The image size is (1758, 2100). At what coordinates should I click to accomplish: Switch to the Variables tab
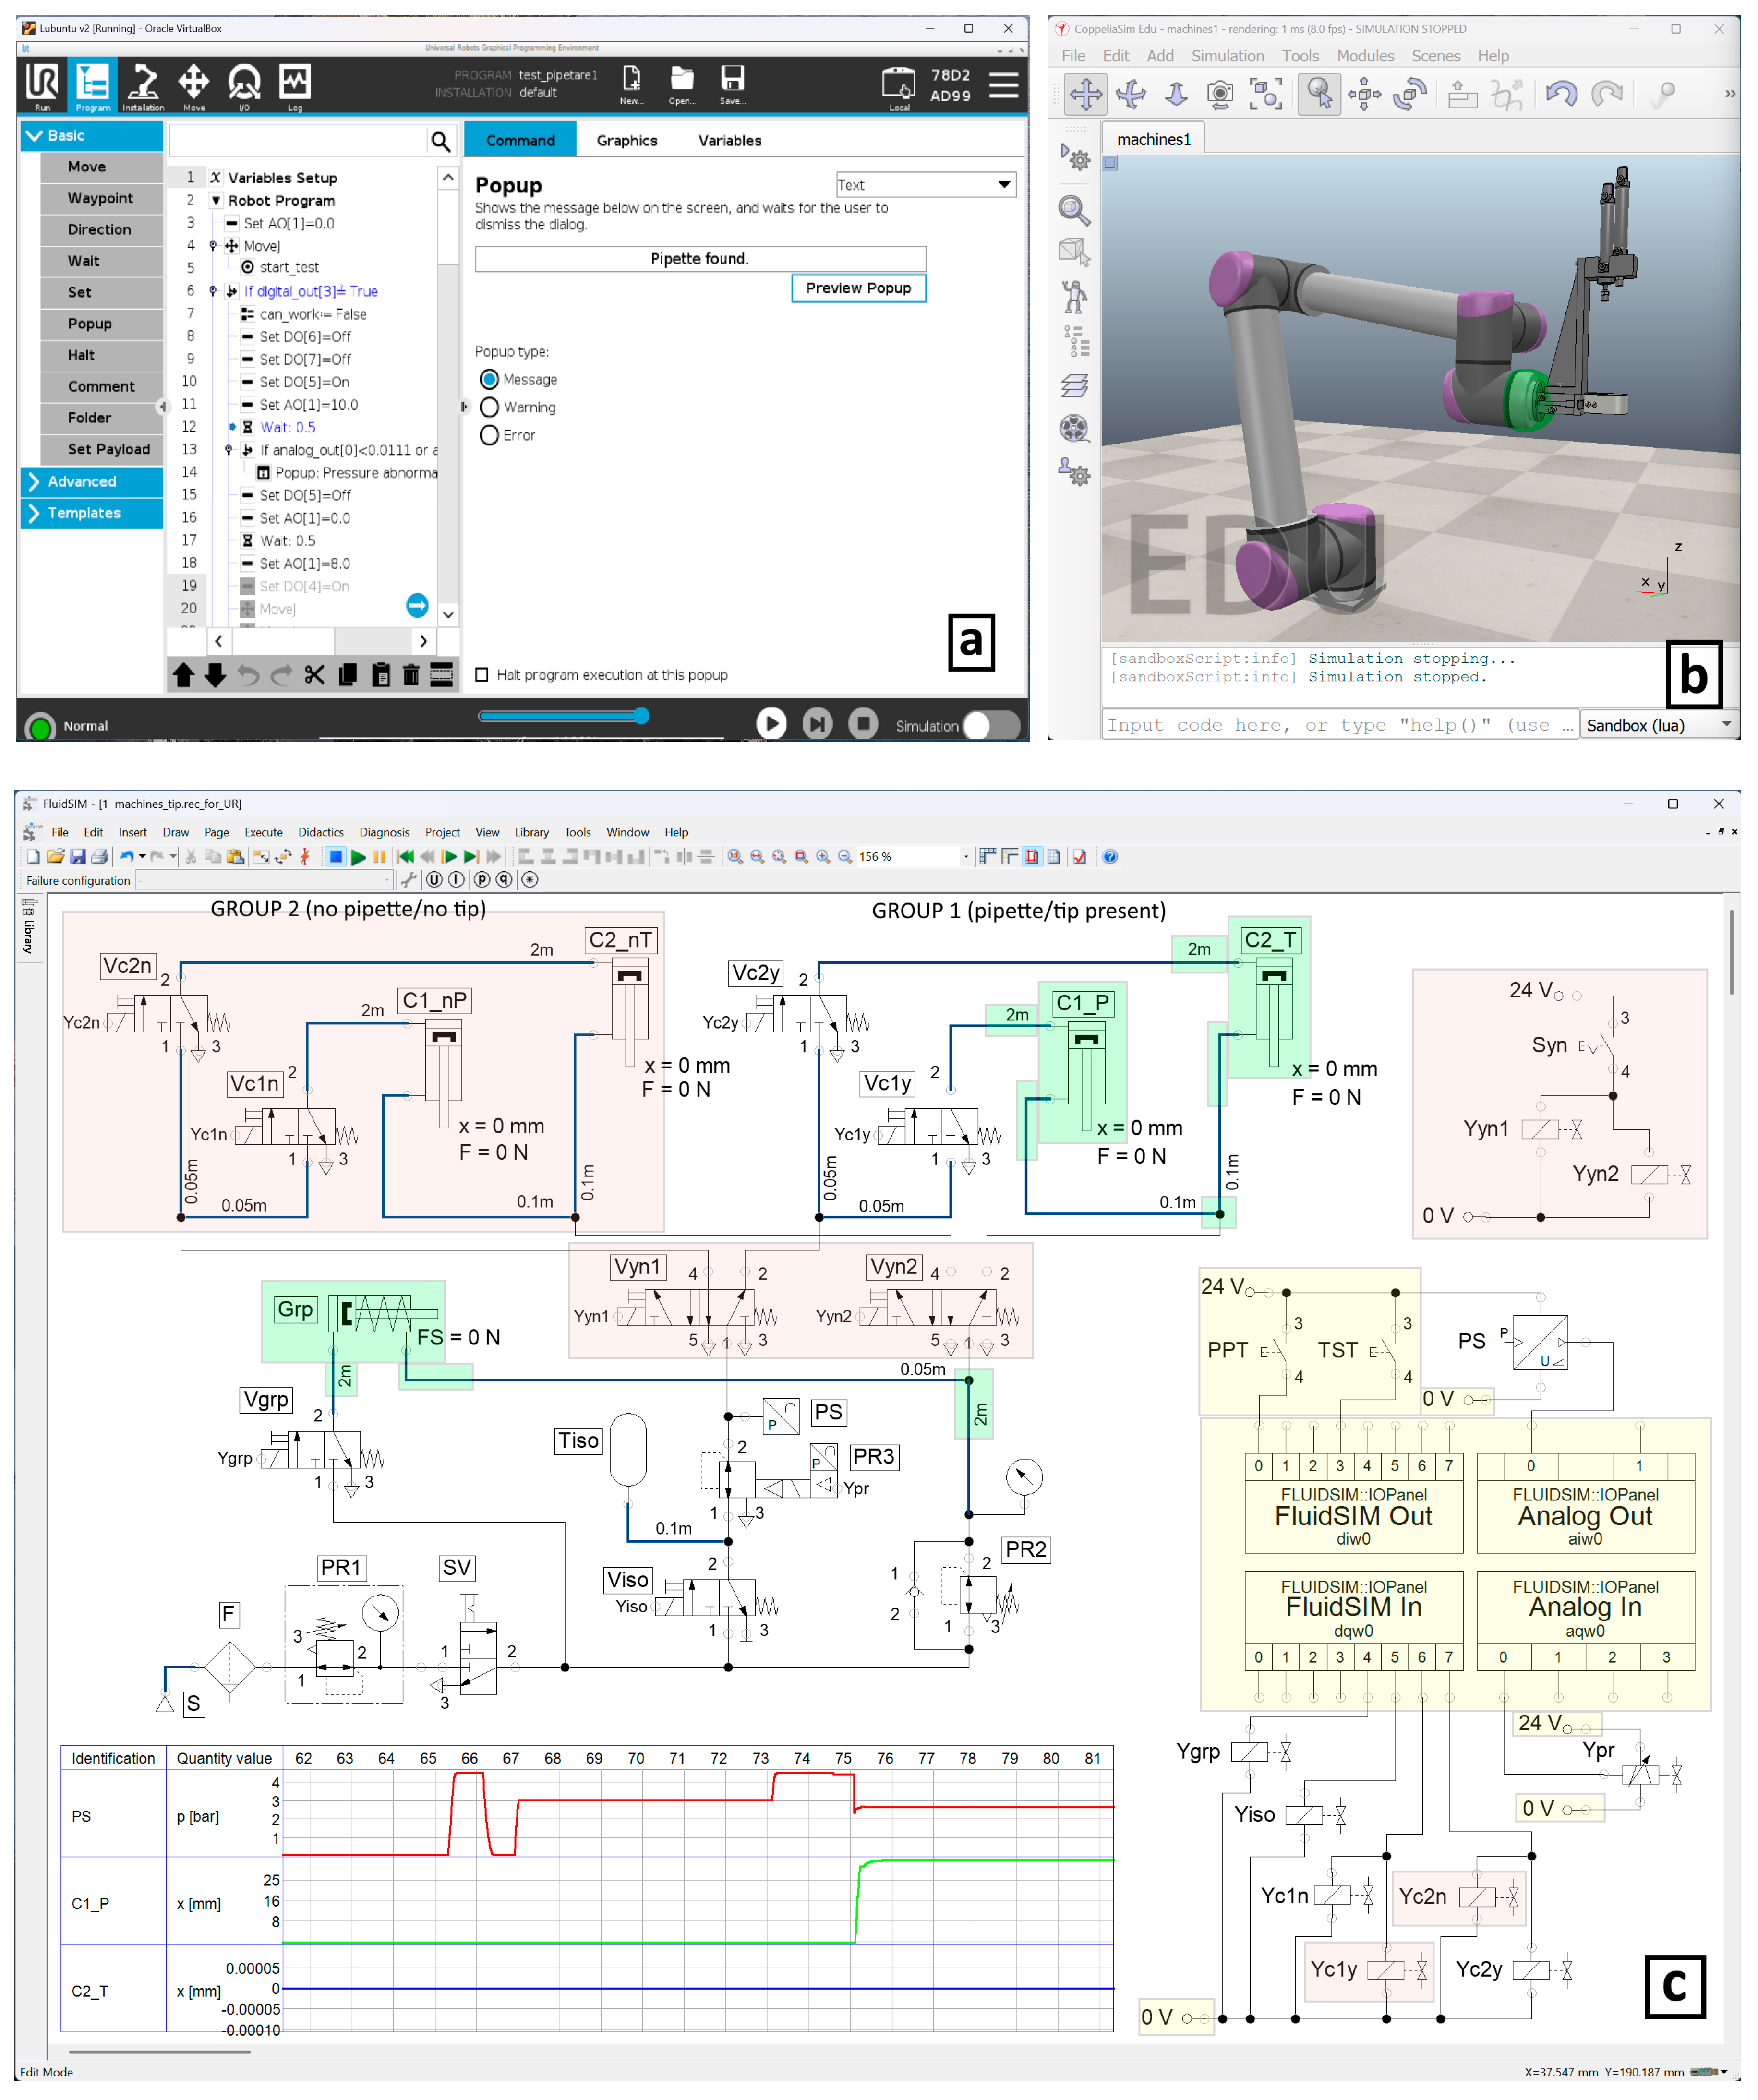pyautogui.click(x=730, y=141)
